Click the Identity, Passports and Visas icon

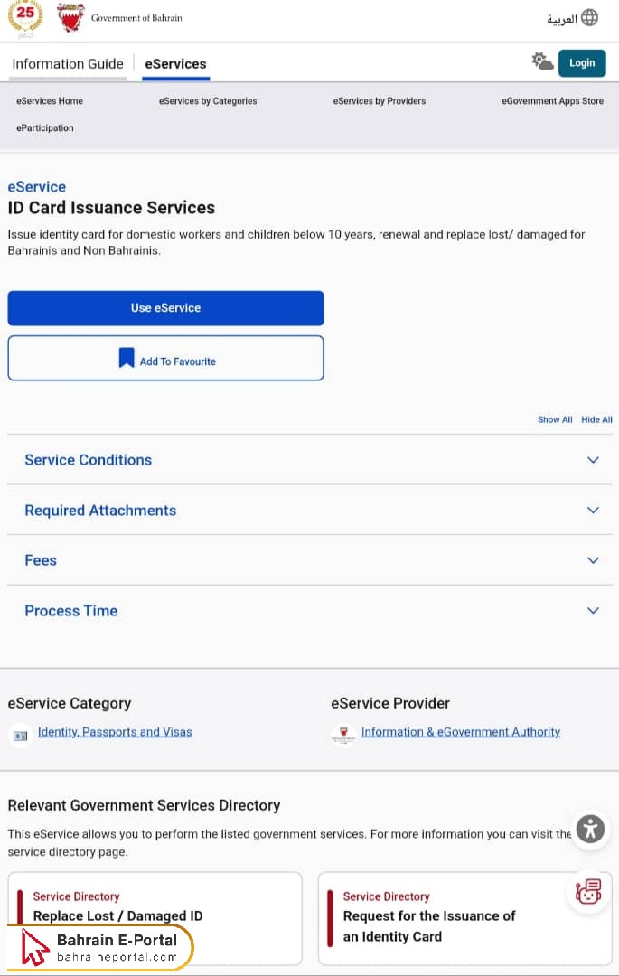point(21,736)
